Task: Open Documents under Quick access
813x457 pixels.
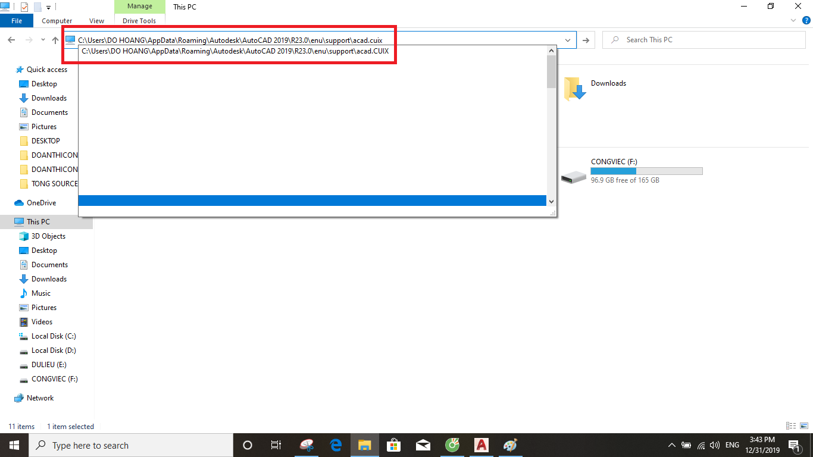Action: coord(49,112)
